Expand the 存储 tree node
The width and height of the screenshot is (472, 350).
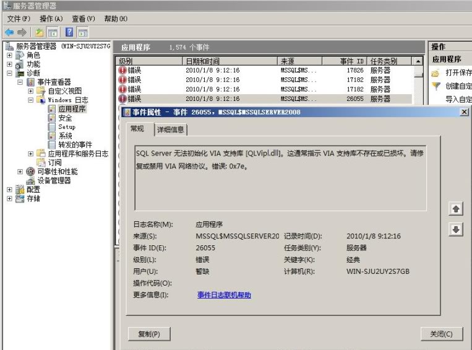click(x=9, y=198)
